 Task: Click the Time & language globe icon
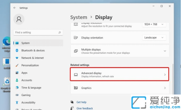(x=17, y=88)
